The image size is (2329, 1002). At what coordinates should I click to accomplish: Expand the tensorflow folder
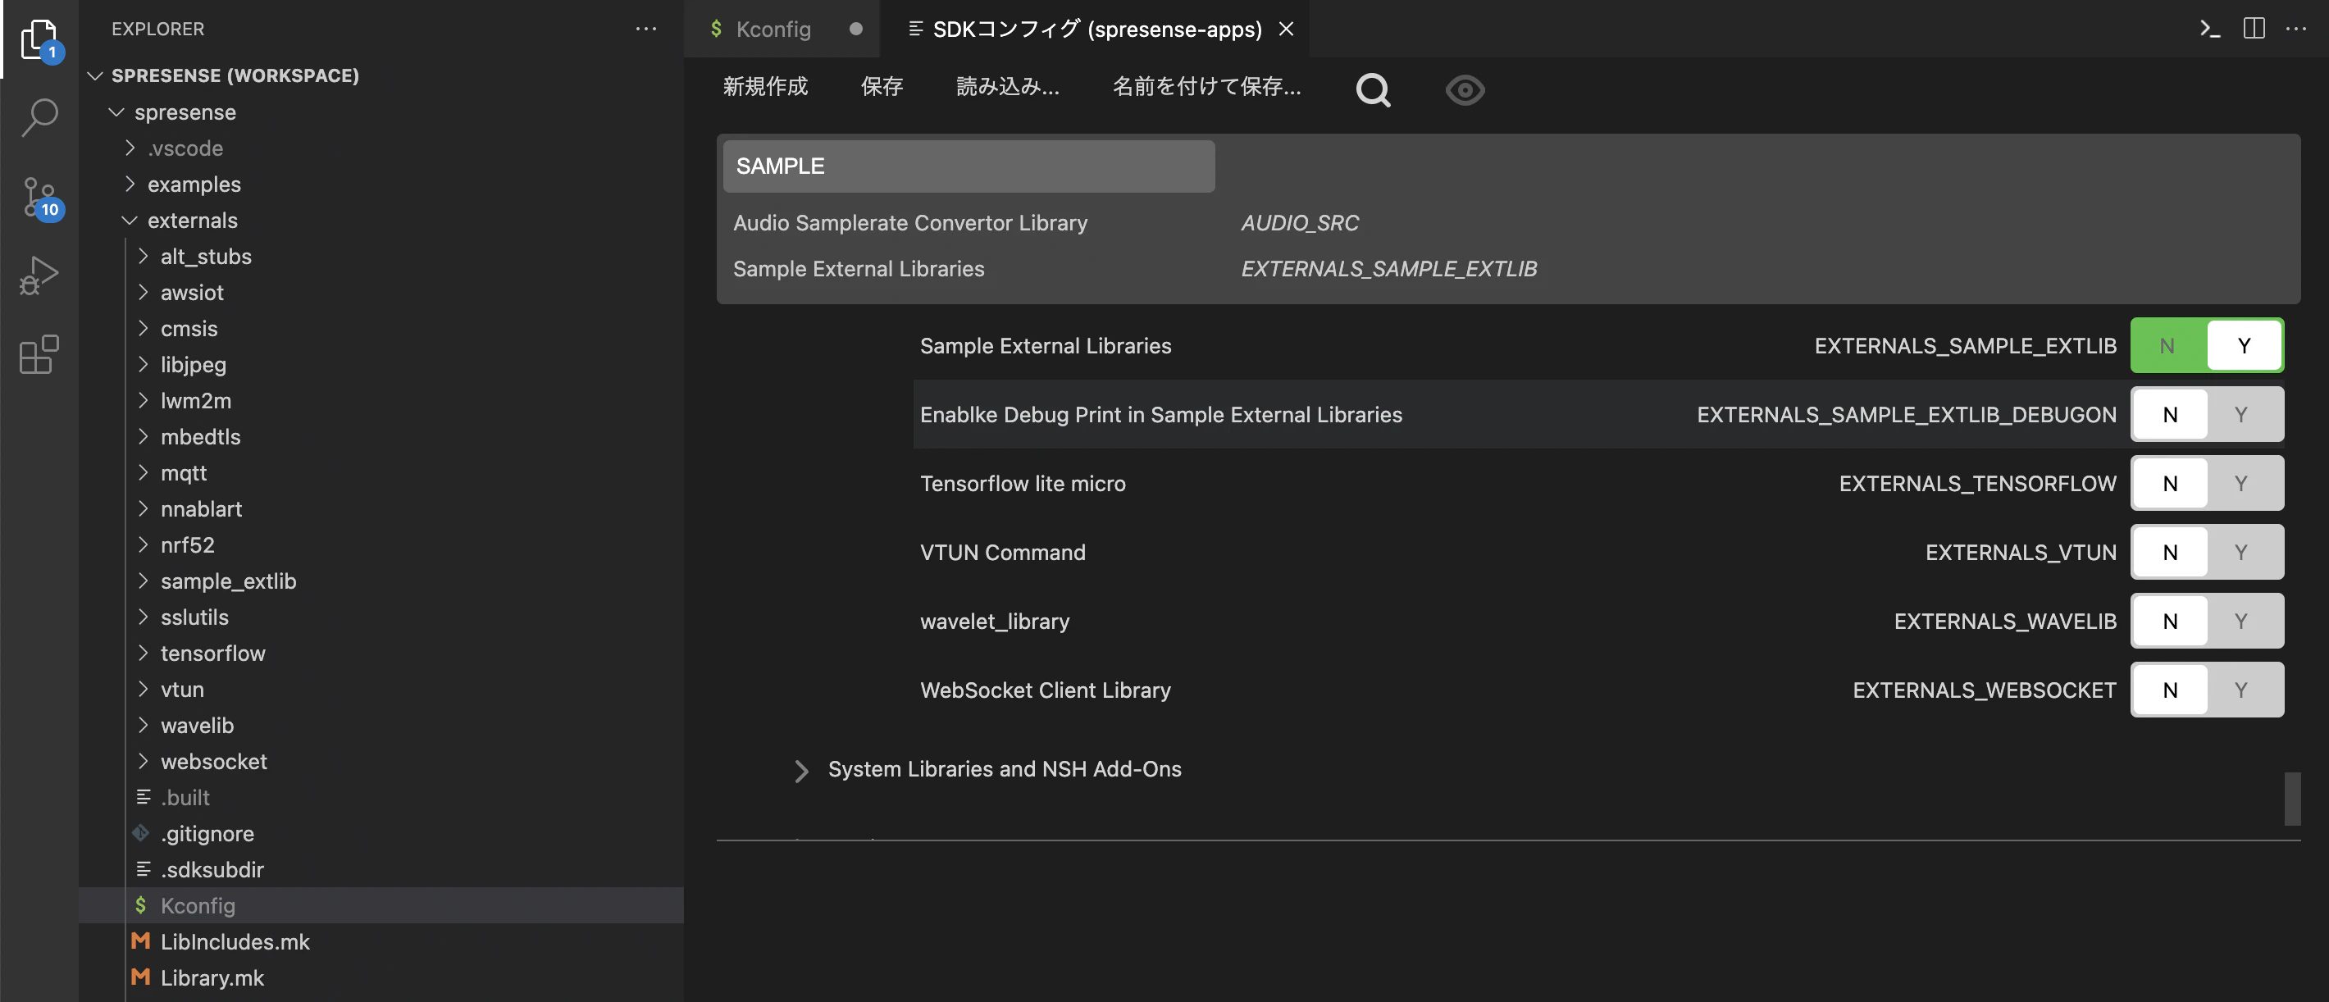click(143, 653)
